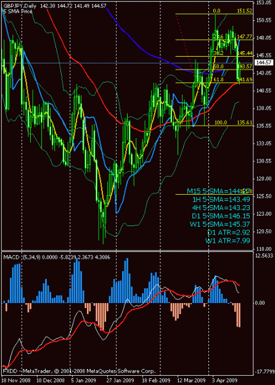
Task: Select the Fibonacci 50.0 level label
Action: pyautogui.click(x=218, y=67)
